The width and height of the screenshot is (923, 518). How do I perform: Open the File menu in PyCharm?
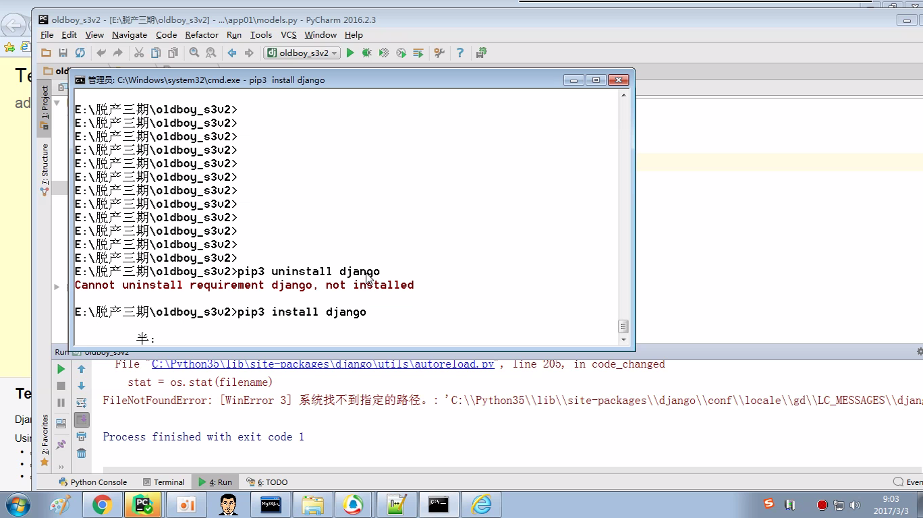pyautogui.click(x=47, y=35)
